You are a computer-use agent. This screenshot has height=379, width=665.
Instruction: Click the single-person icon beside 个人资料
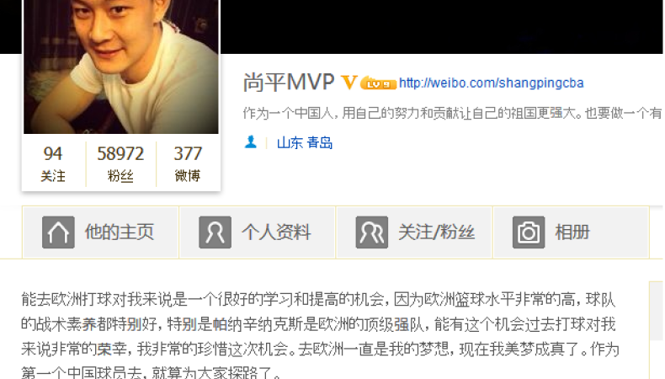tap(215, 232)
